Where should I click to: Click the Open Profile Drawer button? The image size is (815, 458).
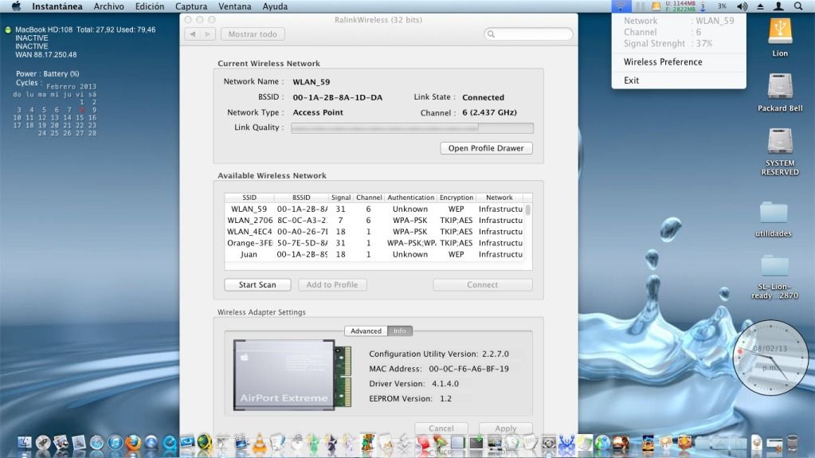[486, 148]
